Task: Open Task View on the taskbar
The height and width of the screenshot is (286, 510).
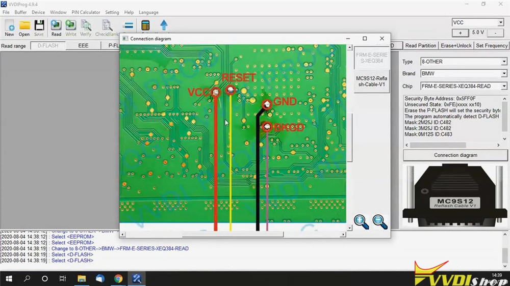Action: (62, 278)
